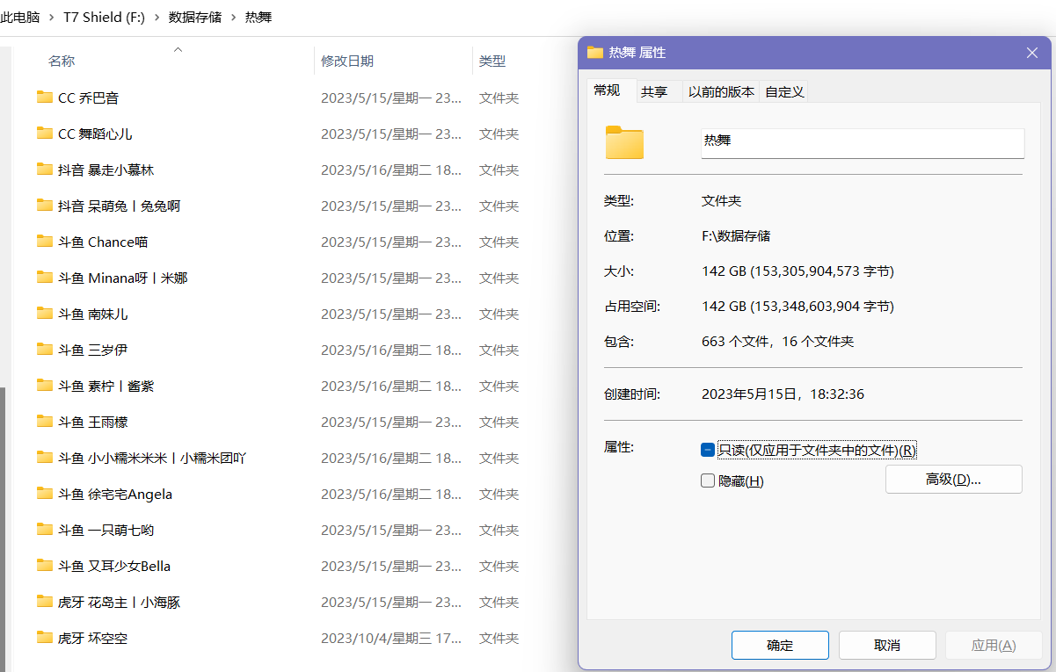The width and height of the screenshot is (1056, 672).
Task: Click small folder icon in dialog title bar
Action: click(x=595, y=53)
